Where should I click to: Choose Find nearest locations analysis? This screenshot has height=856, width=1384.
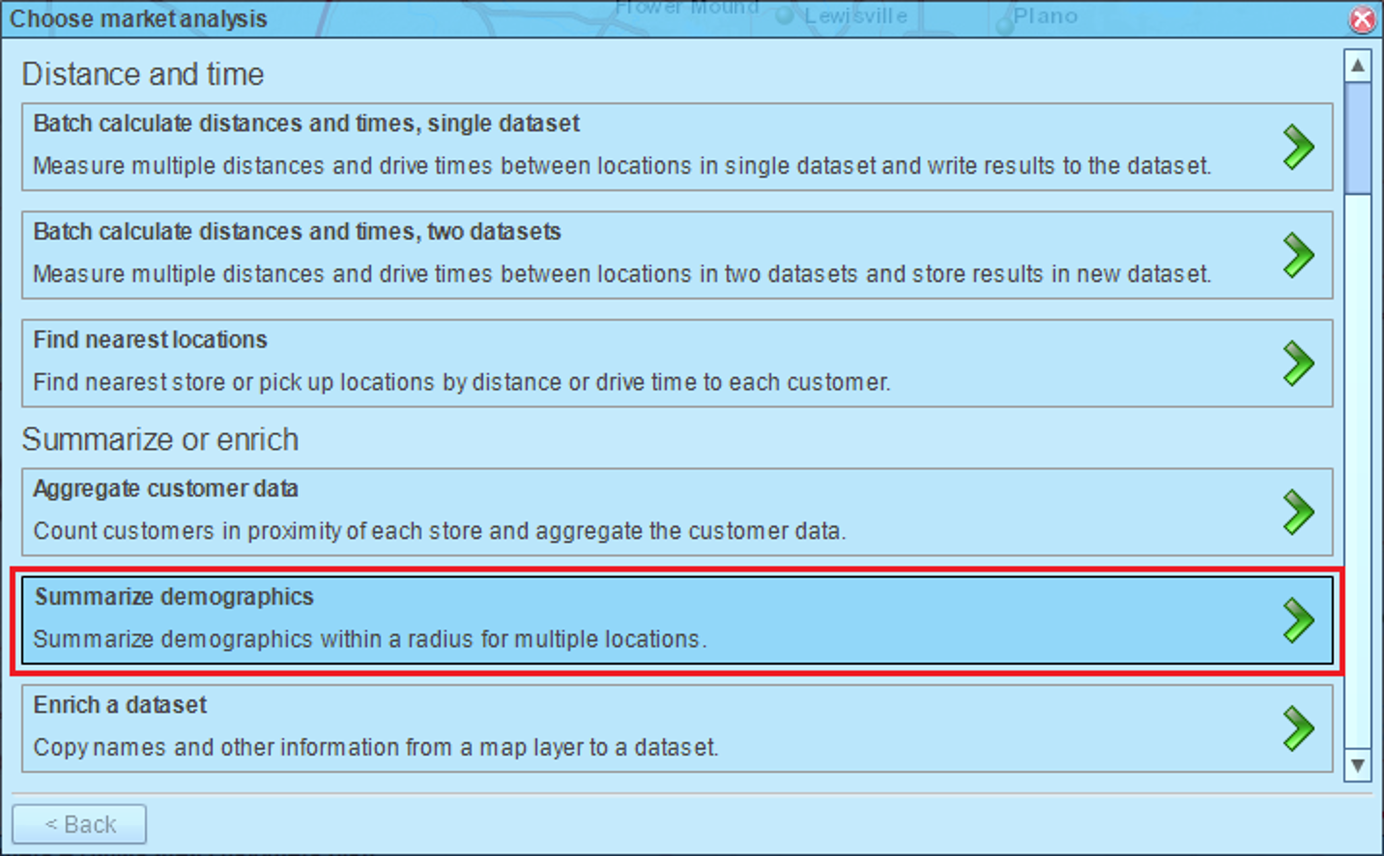(678, 363)
